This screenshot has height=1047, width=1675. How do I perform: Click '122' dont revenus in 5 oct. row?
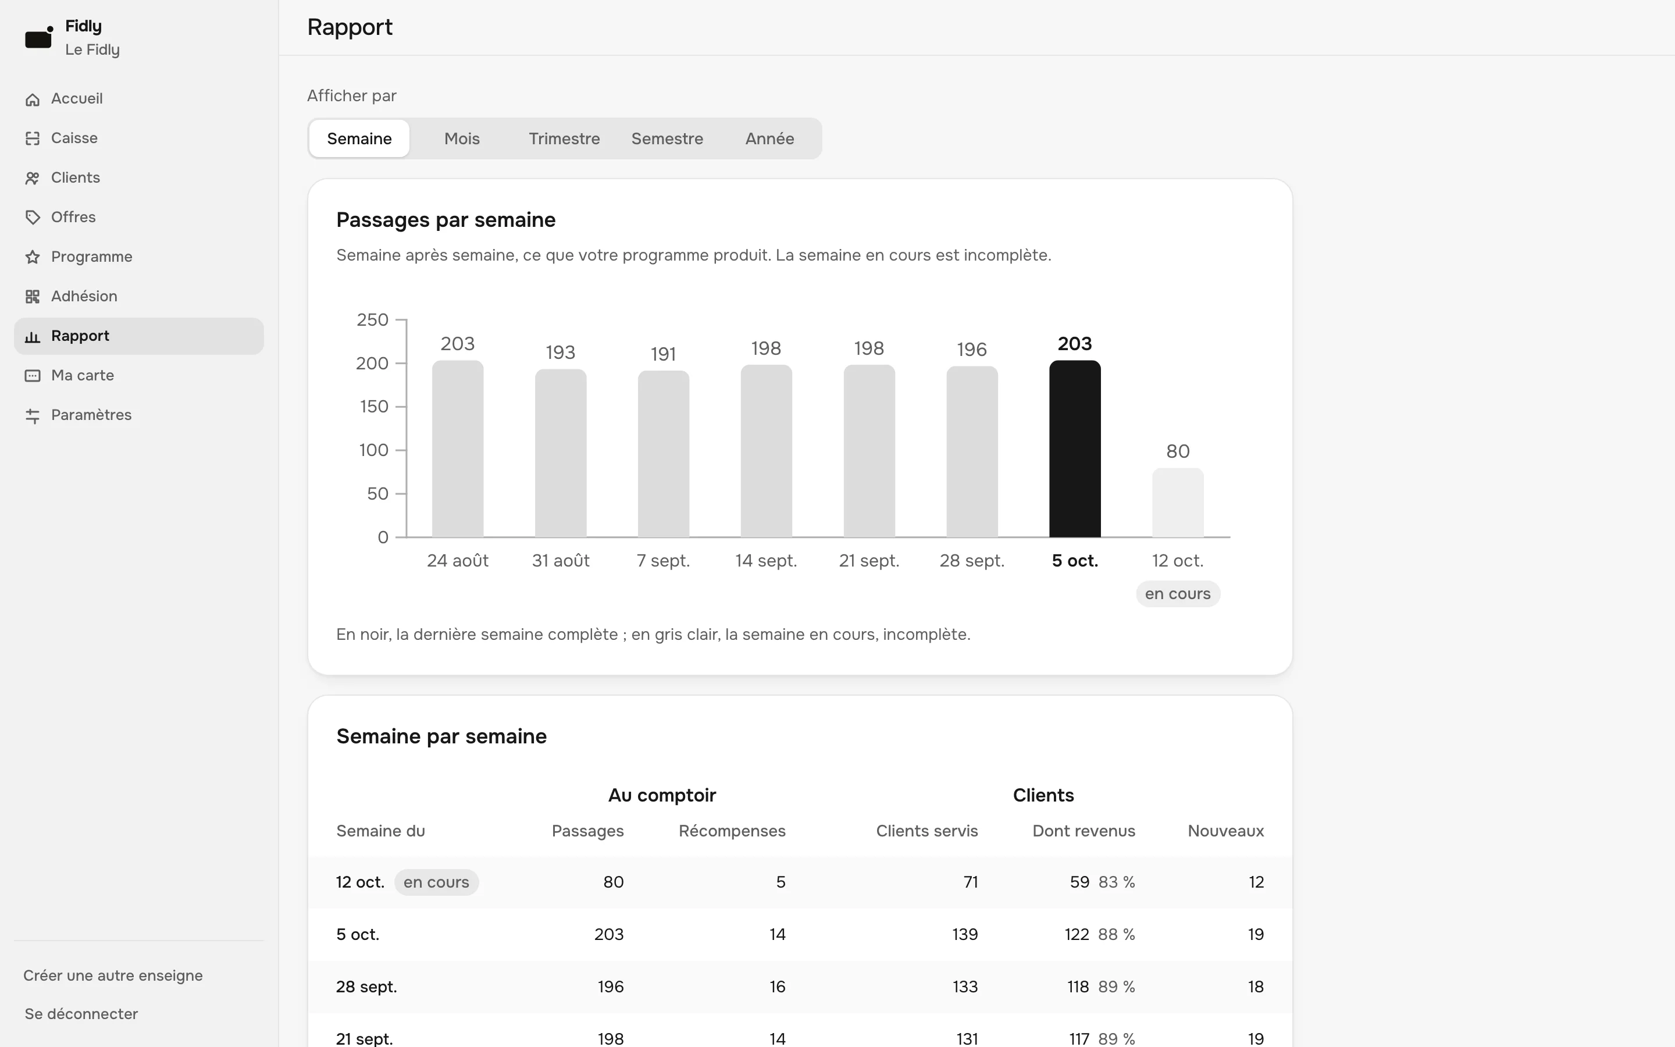point(1077,935)
